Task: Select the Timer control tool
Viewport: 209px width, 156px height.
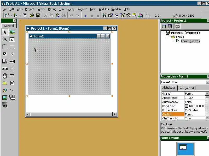Action: point(5,76)
